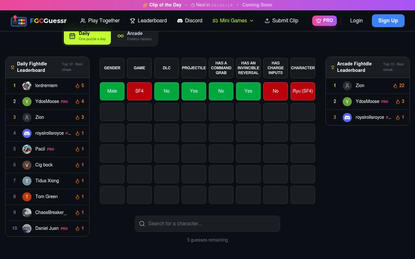This screenshot has width=415, height=259.
Task: Click the Ryu (SF4) character cell
Action: 303,91
